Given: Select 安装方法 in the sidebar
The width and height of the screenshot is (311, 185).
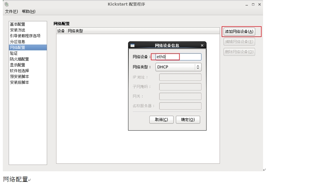Looking at the screenshot, I should click(28, 30).
